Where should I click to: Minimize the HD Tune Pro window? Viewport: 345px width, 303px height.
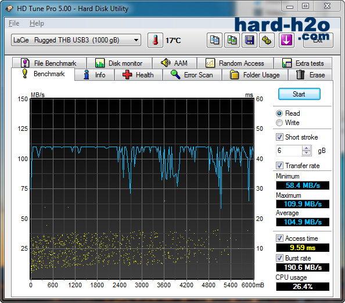[x=290, y=6]
